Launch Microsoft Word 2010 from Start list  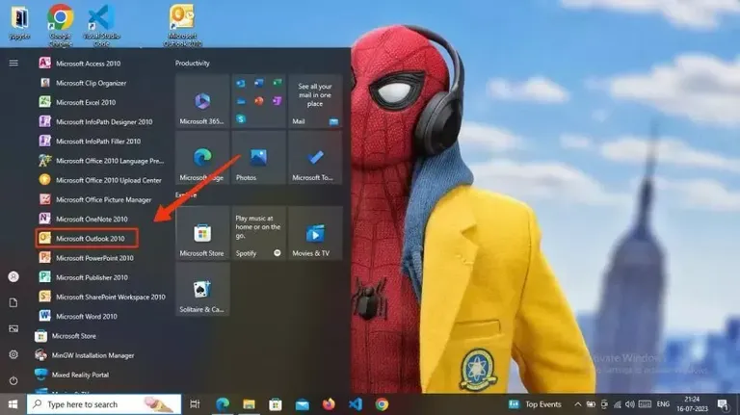click(78, 316)
